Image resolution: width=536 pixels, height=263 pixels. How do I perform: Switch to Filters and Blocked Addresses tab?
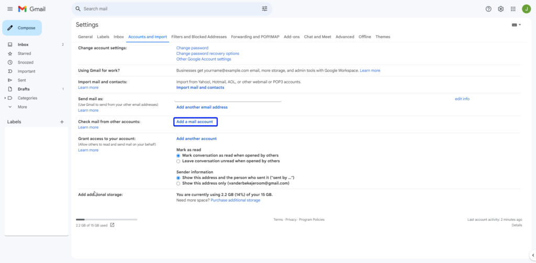(199, 37)
